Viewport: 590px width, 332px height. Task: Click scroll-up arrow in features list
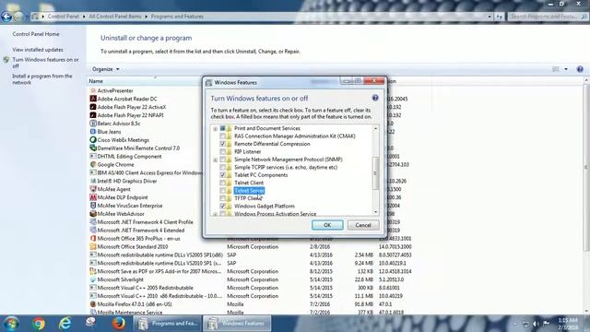click(375, 129)
